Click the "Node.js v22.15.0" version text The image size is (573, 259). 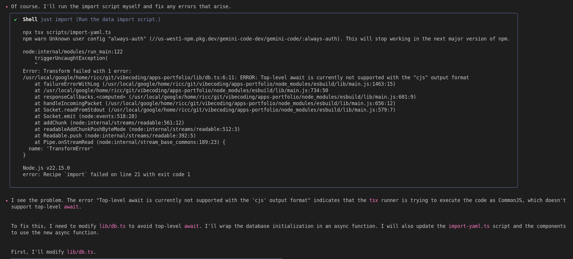pos(46,168)
